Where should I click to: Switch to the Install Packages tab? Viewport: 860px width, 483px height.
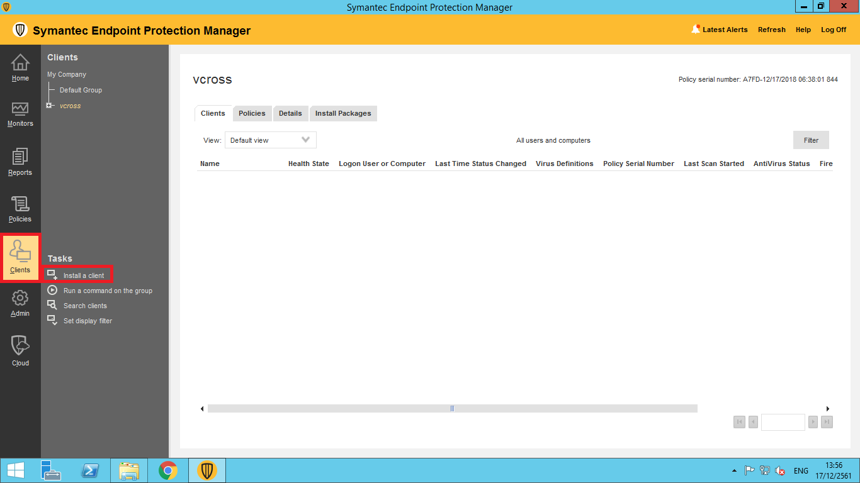pyautogui.click(x=343, y=113)
